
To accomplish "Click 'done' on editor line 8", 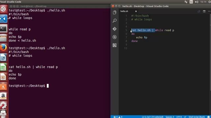I will point(135,41).
